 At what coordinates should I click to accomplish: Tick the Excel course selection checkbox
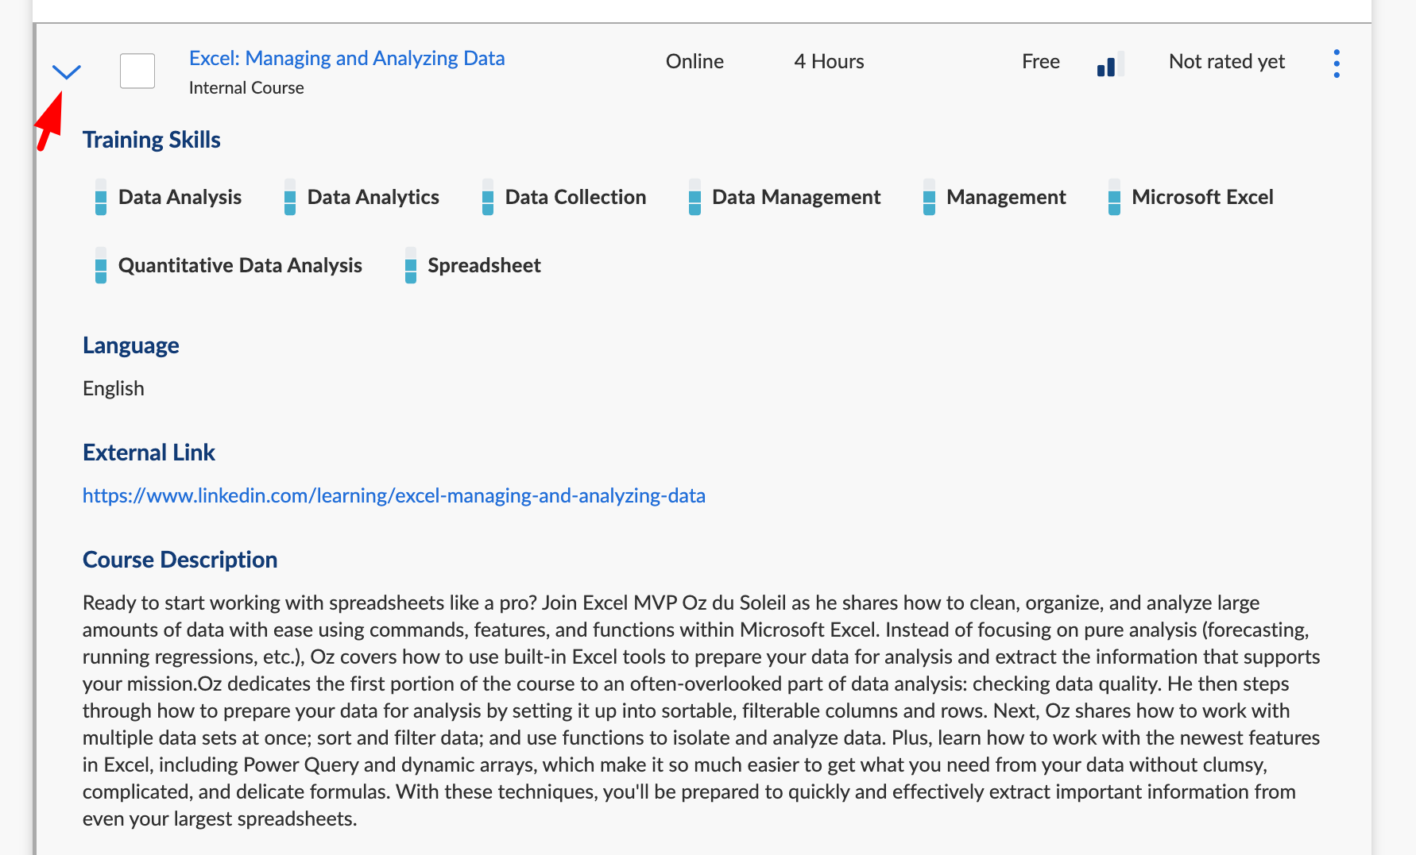coord(137,71)
